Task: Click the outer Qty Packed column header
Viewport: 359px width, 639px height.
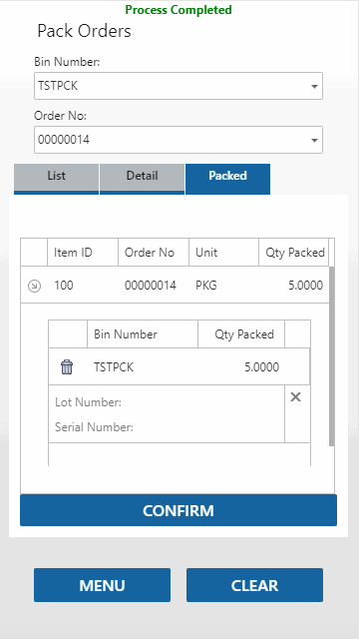Action: (294, 253)
